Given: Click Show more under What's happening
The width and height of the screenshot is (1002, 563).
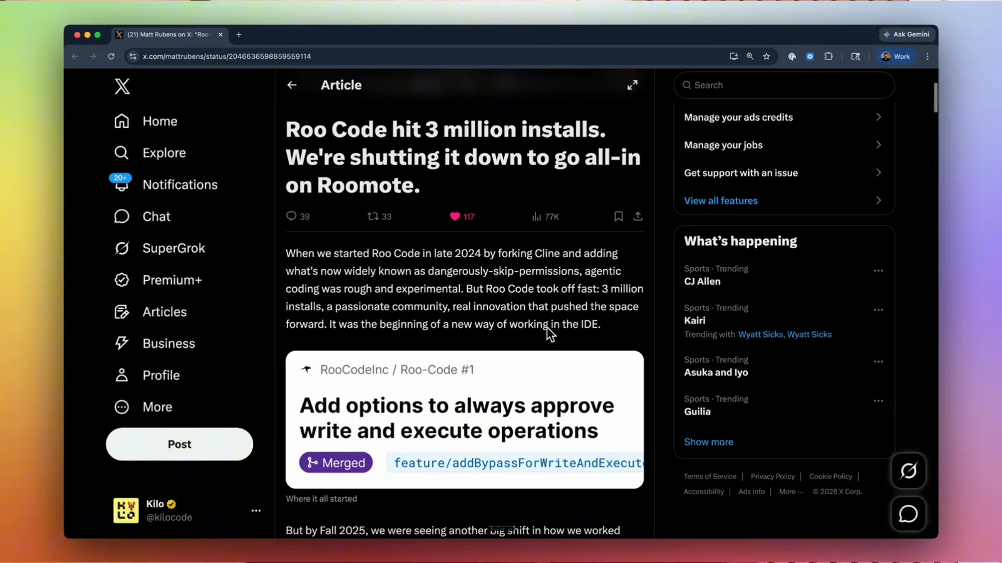Looking at the screenshot, I should click(708, 442).
